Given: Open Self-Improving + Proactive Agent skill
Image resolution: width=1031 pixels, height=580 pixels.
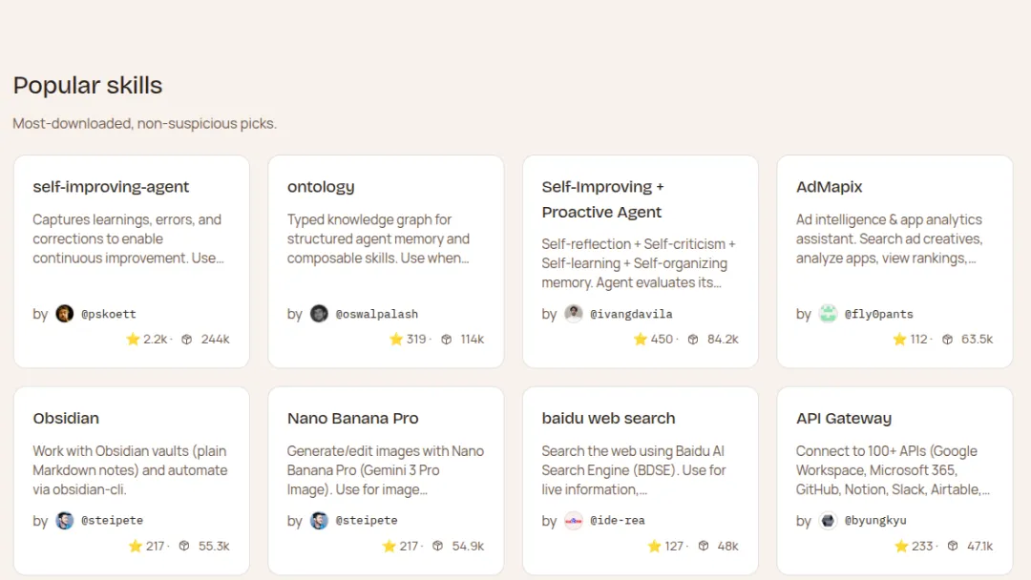Looking at the screenshot, I should 602,199.
